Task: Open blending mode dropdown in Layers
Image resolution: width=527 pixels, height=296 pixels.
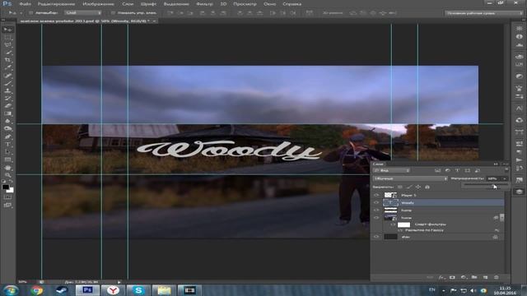Action: click(410, 178)
